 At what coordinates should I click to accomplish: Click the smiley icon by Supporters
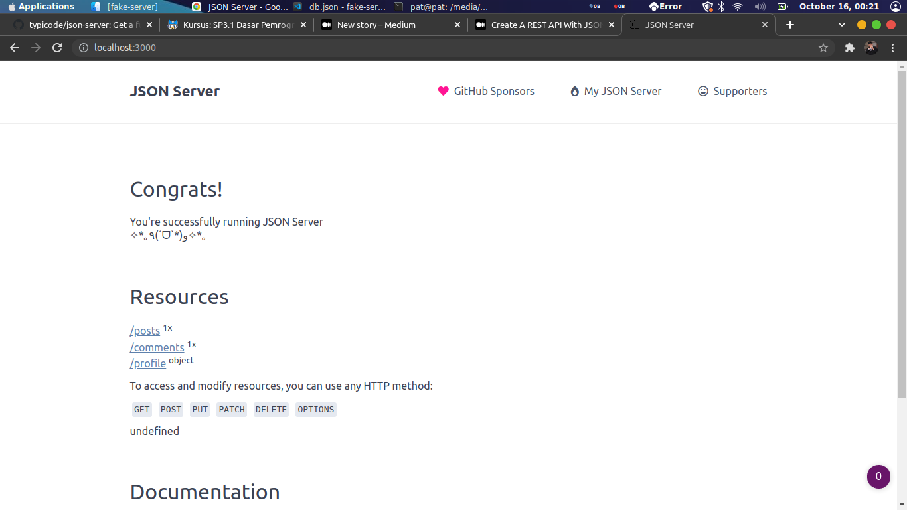click(703, 92)
